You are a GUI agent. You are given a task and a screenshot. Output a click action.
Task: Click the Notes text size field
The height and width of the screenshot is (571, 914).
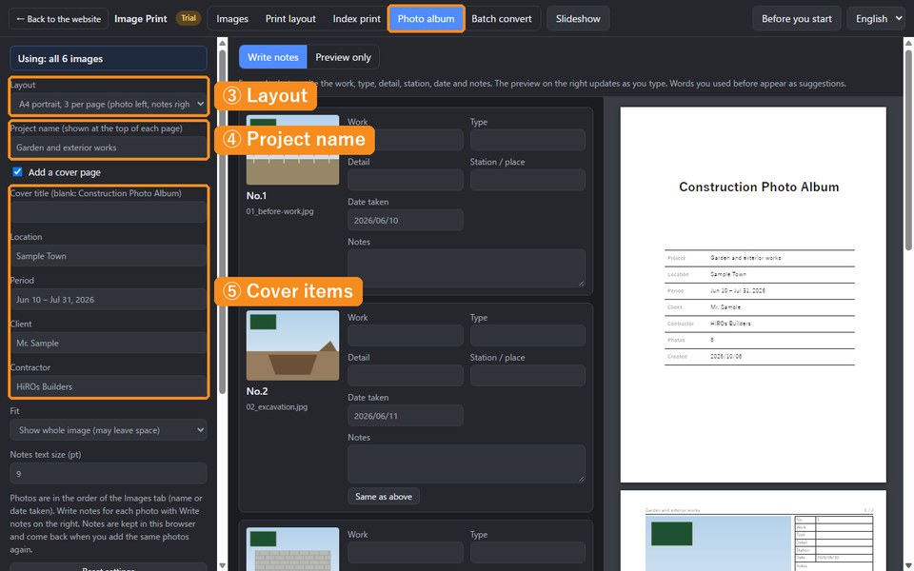coord(109,474)
